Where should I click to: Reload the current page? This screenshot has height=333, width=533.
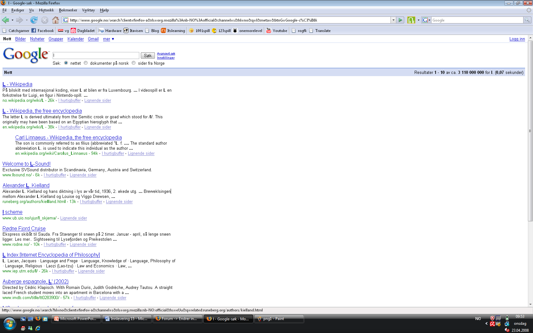pyautogui.click(x=34, y=20)
